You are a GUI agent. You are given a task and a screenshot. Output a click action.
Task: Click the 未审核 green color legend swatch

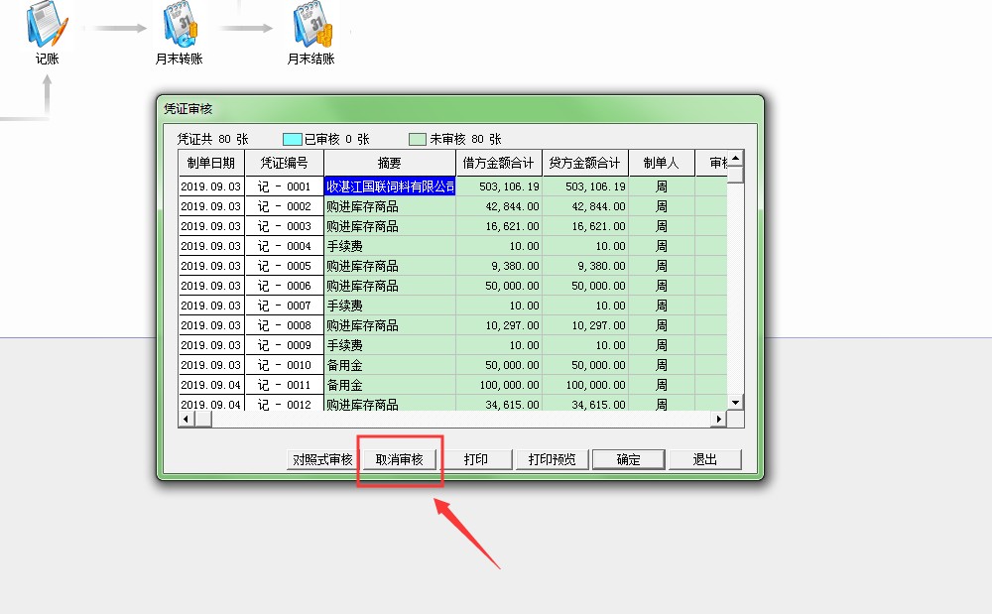point(418,139)
